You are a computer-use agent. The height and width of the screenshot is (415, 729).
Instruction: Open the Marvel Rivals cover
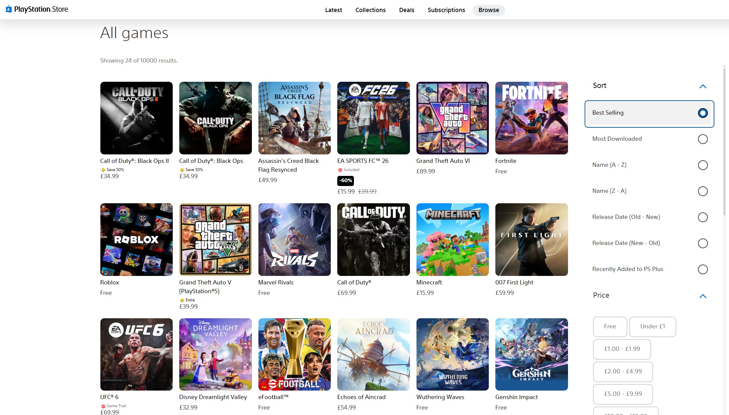coord(294,239)
